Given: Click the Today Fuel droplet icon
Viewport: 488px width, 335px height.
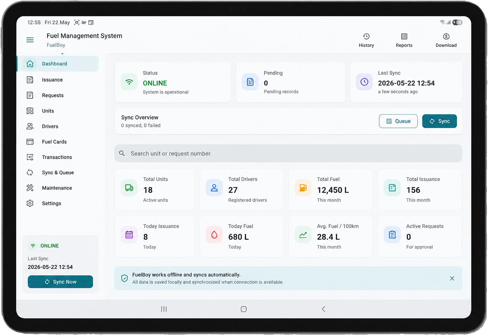Looking at the screenshot, I should (214, 235).
